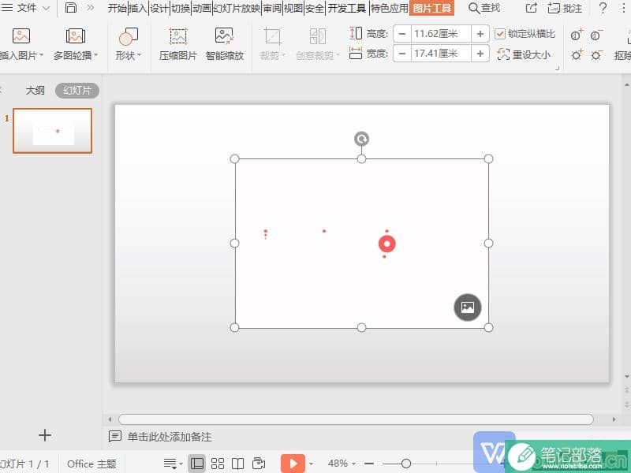631x473 pixels.
Task: Open the 审阅 tab
Action: click(x=272, y=8)
